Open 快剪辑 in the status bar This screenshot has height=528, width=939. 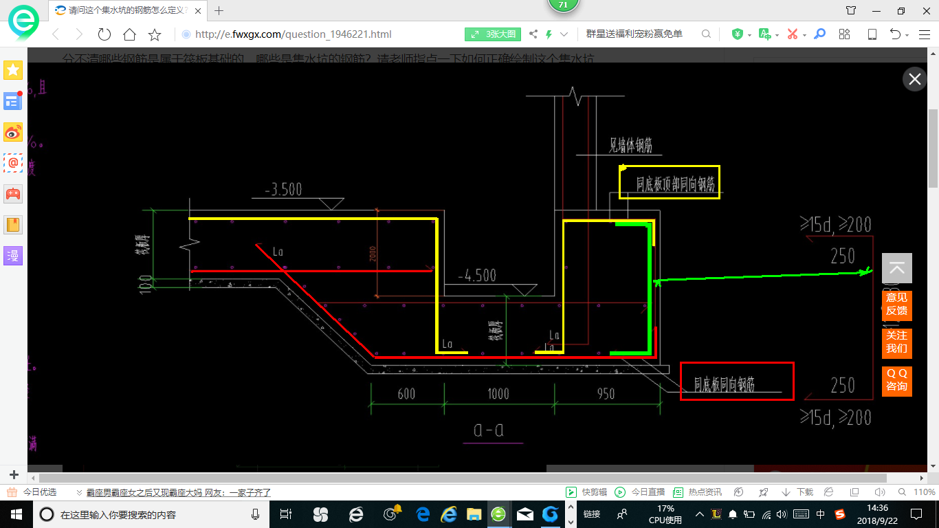(586, 492)
